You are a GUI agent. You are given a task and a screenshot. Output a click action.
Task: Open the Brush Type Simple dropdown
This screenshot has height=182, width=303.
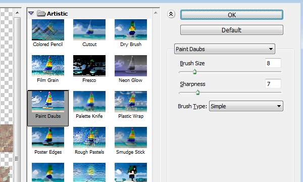pos(246,106)
